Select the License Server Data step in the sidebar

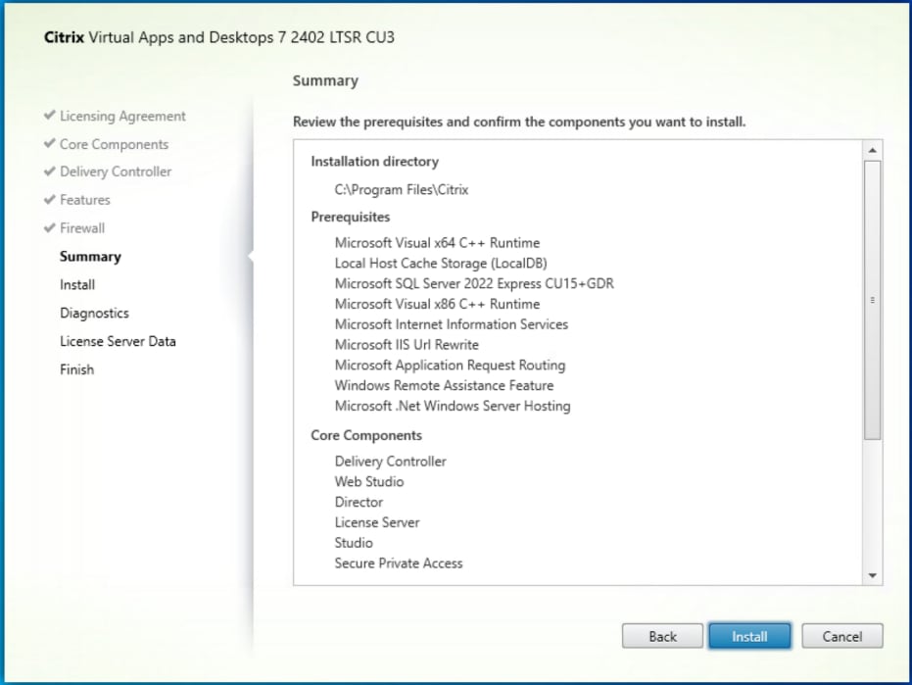coord(118,341)
